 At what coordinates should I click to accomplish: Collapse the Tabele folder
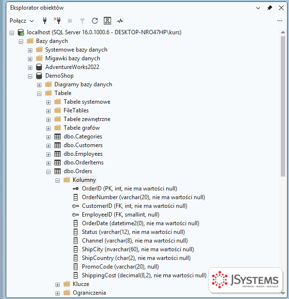(x=39, y=94)
